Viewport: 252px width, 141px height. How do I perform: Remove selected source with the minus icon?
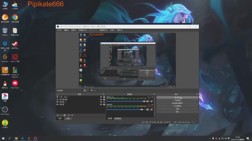[61, 115]
